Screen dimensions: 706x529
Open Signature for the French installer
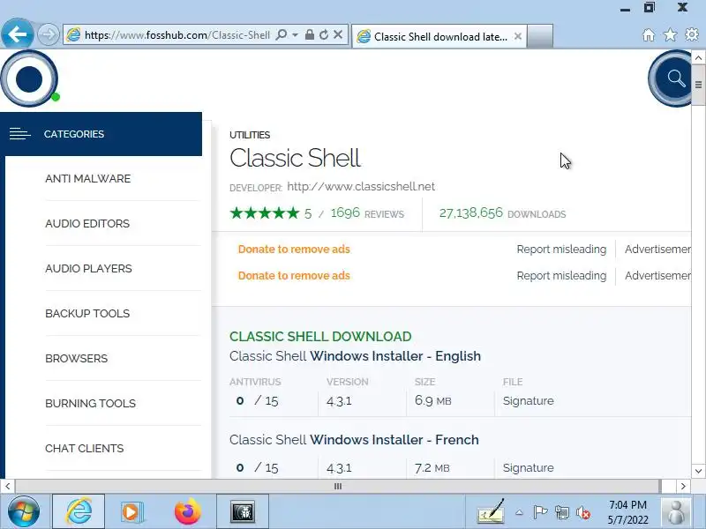tap(528, 468)
